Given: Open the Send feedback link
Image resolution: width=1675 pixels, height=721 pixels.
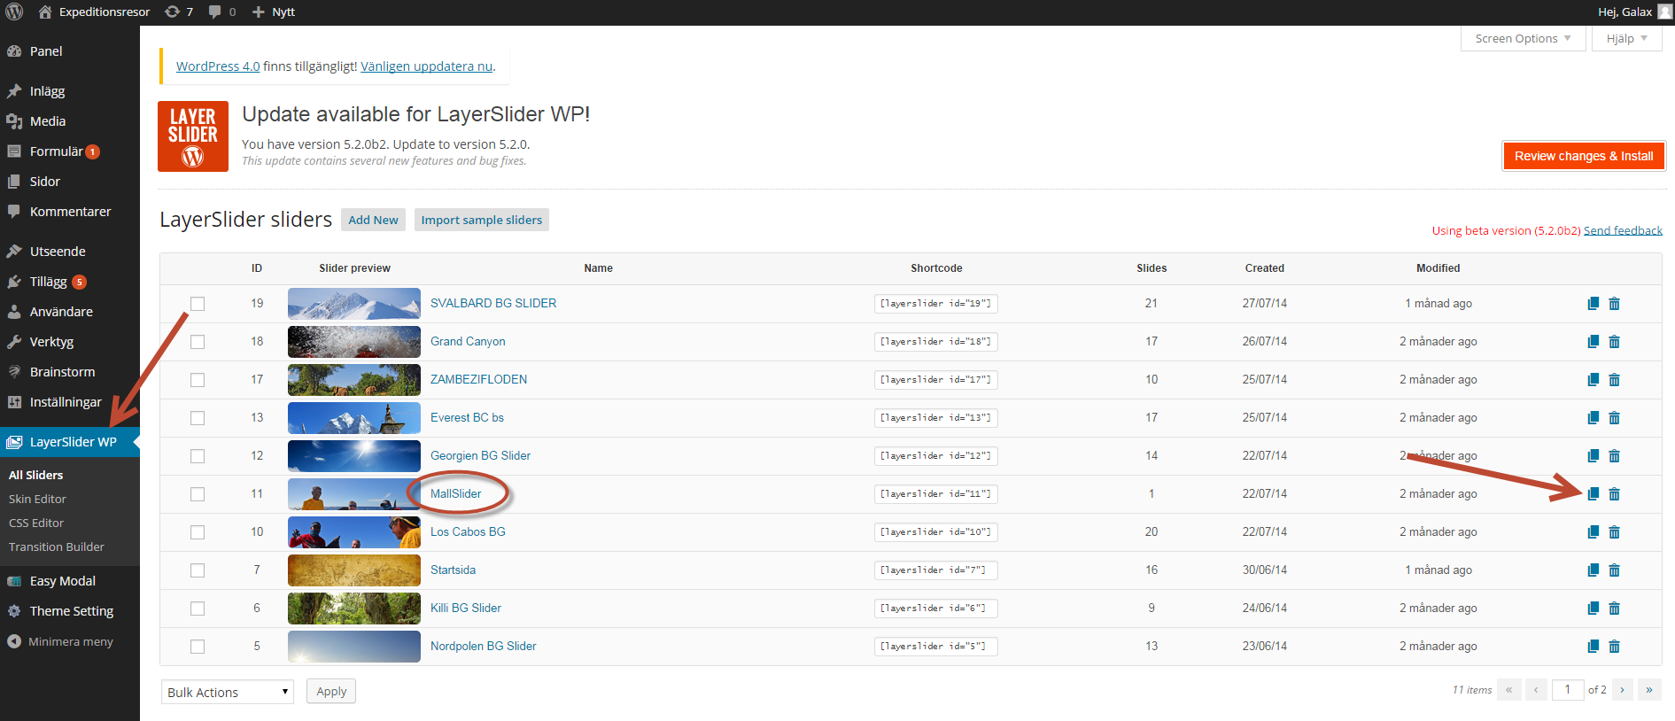Looking at the screenshot, I should point(1623,230).
